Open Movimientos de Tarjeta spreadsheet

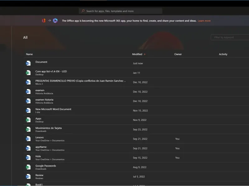(49, 128)
